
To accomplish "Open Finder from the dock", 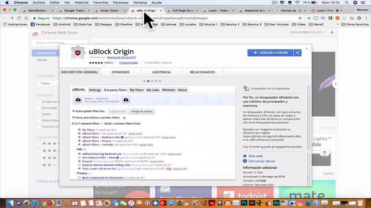I will click(10, 203).
